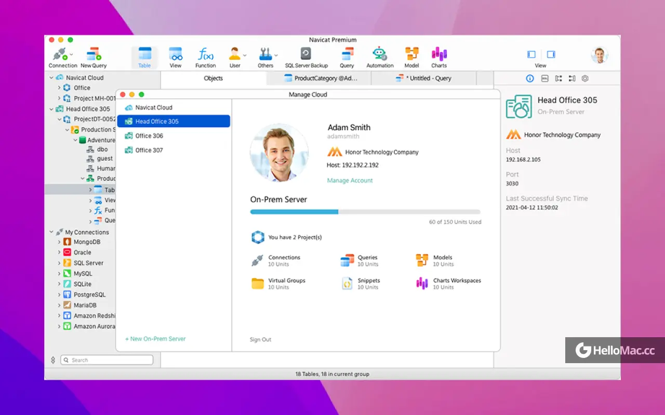Click the projects hexagon icon
The image size is (665, 415).
point(258,237)
